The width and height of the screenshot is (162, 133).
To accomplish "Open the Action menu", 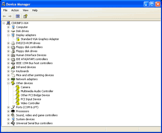I will [15, 10].
